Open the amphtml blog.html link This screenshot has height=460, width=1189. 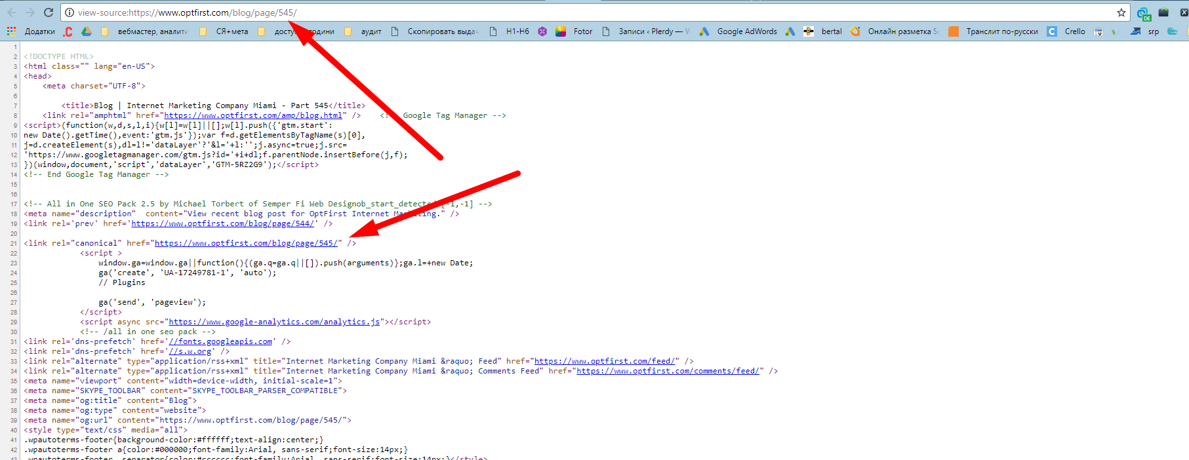pos(254,115)
